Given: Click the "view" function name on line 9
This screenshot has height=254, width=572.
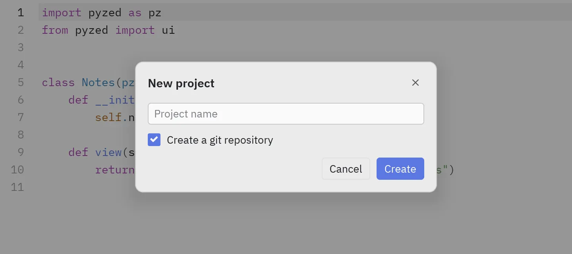Looking at the screenshot, I should (x=108, y=152).
